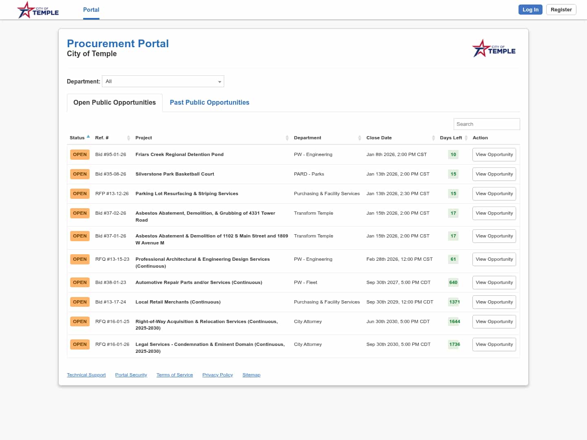Image resolution: width=587 pixels, height=440 pixels.
Task: Open the Department filter dropdown
Action: (163, 81)
